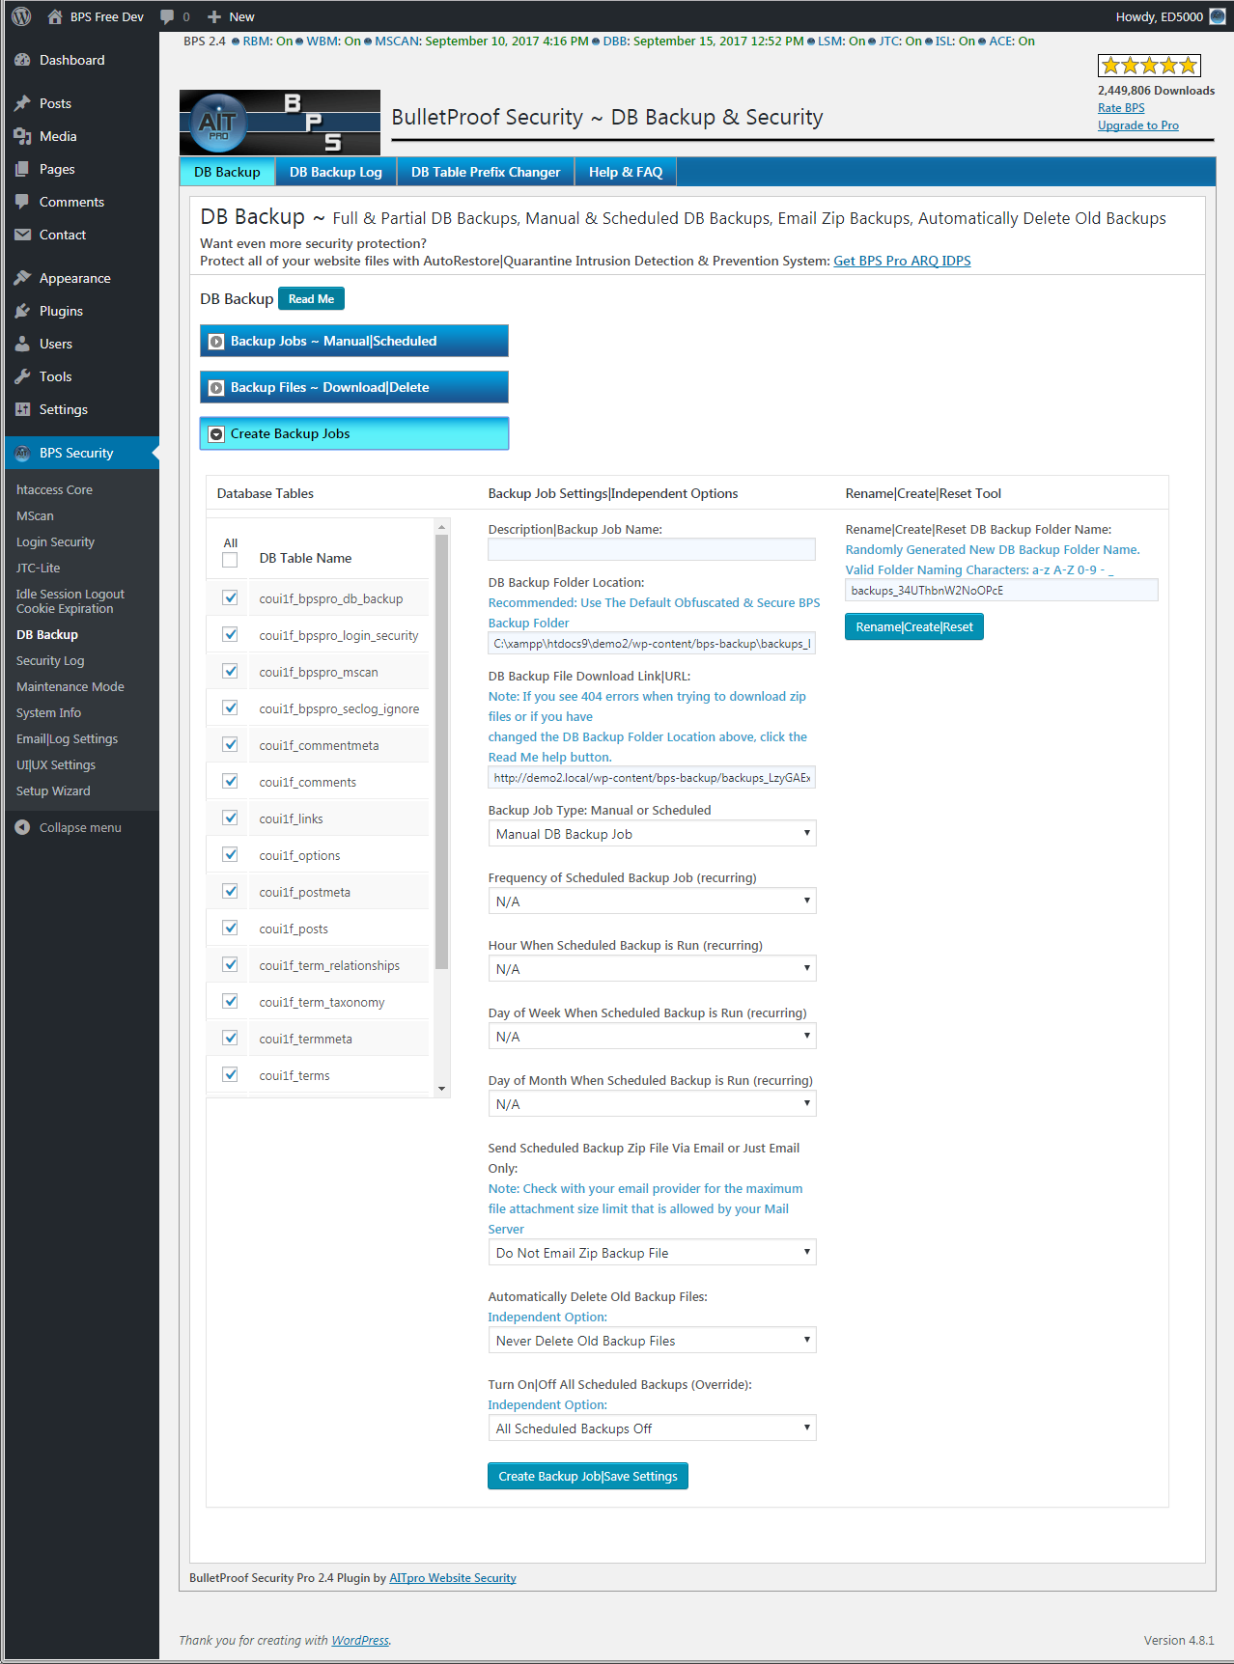Viewport: 1234px width, 1664px height.
Task: Uncheck the coui1f_bpspro_mscan checkbox
Action: point(230,671)
